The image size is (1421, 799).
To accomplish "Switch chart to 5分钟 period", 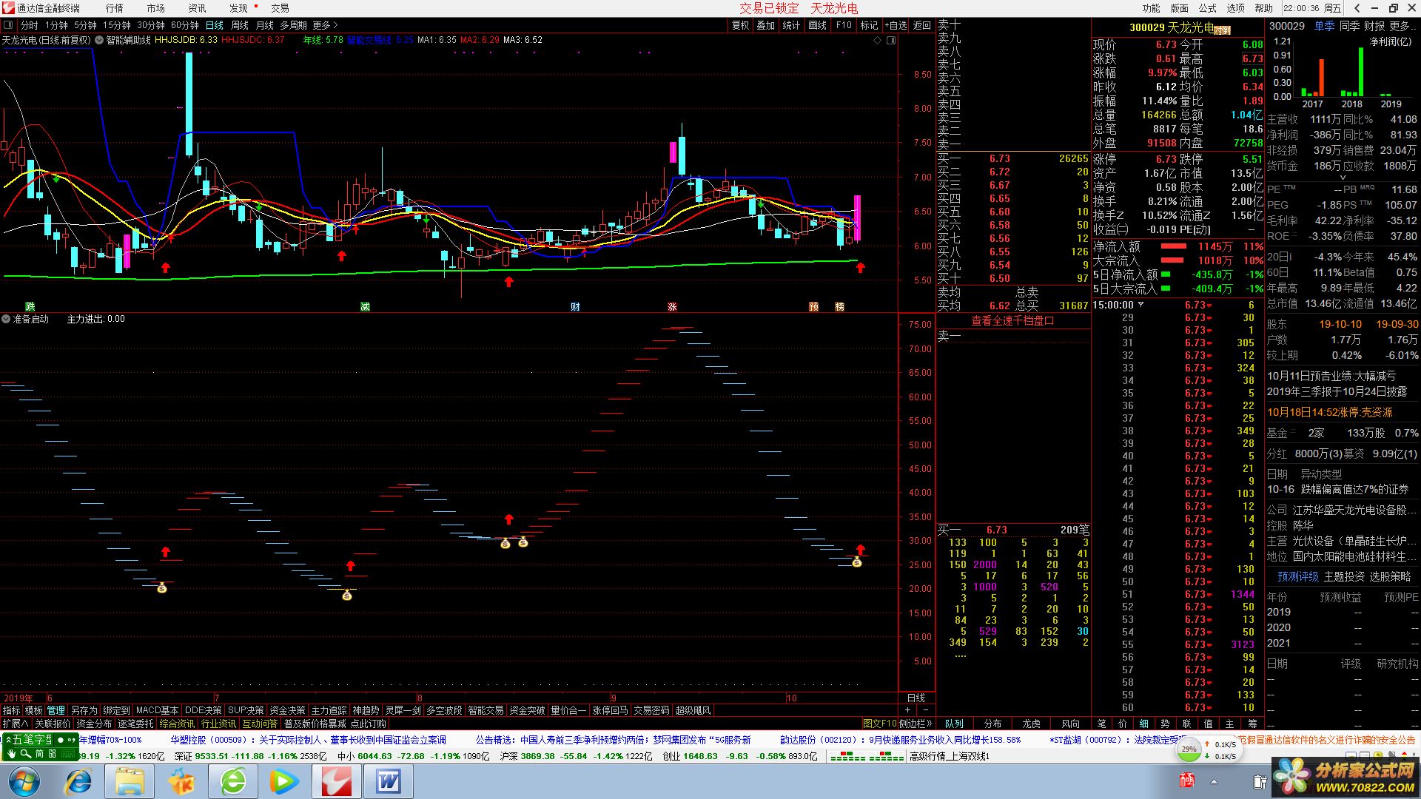I will [85, 25].
